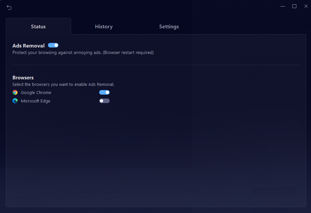Image resolution: width=311 pixels, height=213 pixels.
Task: Open the Settings tab
Action: coord(169,27)
